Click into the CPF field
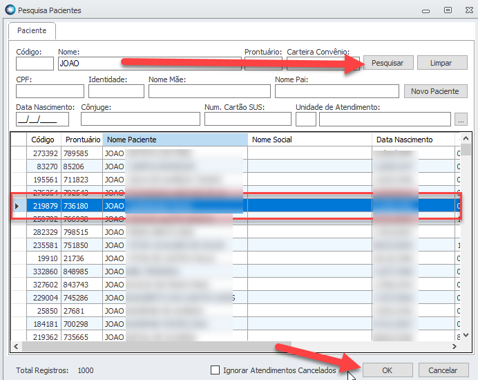The image size is (478, 380). pyautogui.click(x=50, y=91)
